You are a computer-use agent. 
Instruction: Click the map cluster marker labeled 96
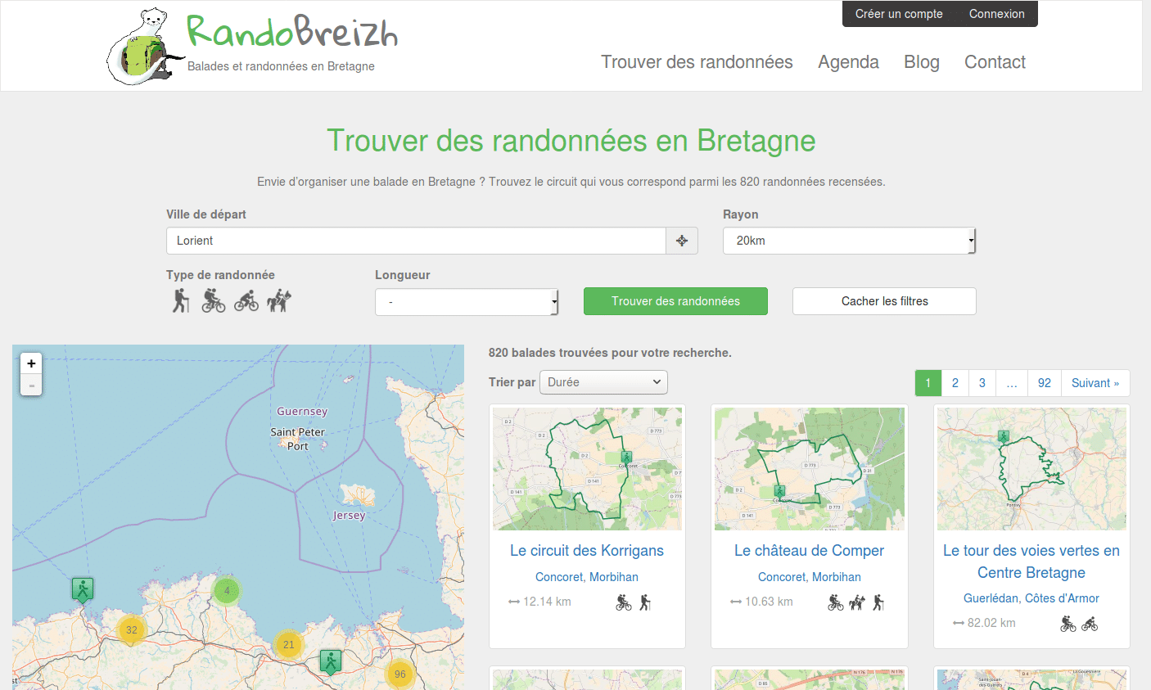click(399, 674)
